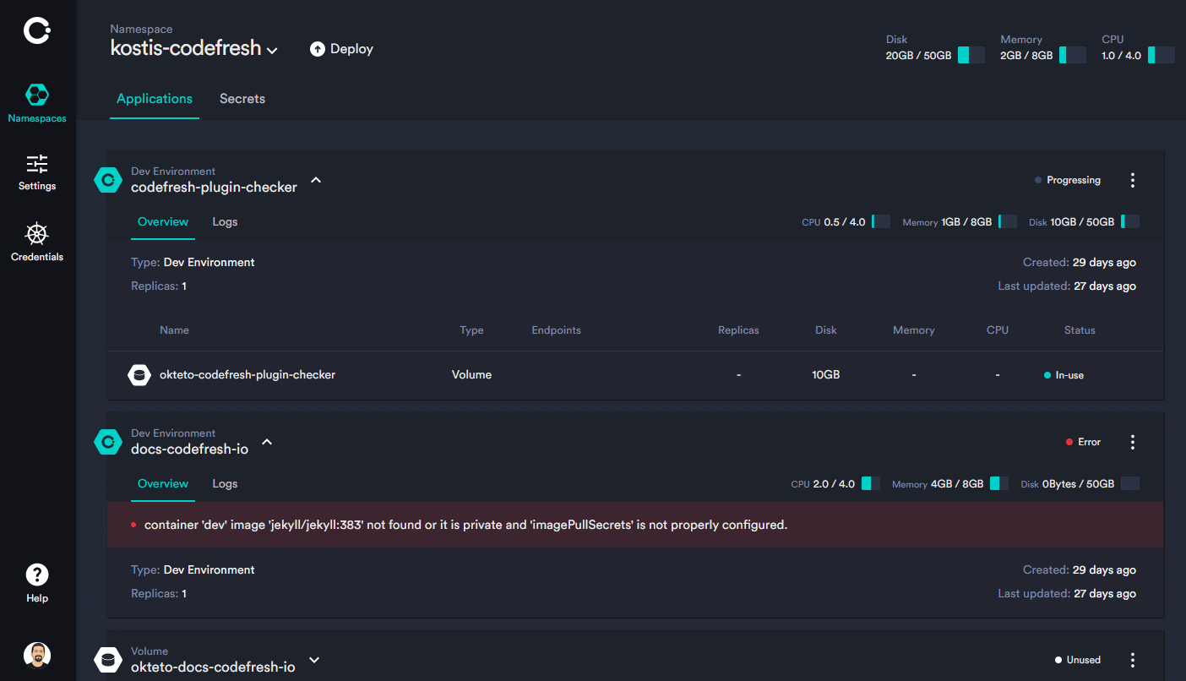The image size is (1186, 681).
Task: Click the codefresh-plugin-checker dev environment icon
Action: [x=108, y=180]
